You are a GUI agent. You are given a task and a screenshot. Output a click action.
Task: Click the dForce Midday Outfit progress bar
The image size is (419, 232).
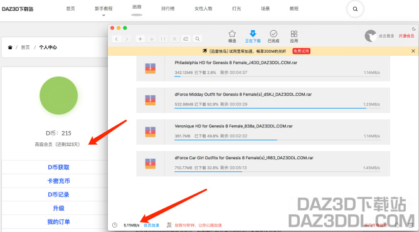(x=277, y=108)
